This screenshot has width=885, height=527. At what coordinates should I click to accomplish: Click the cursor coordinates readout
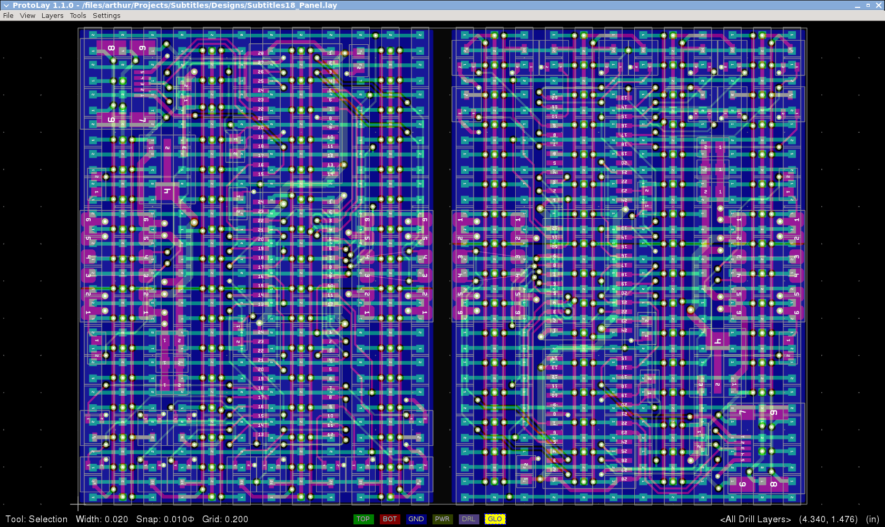828,519
